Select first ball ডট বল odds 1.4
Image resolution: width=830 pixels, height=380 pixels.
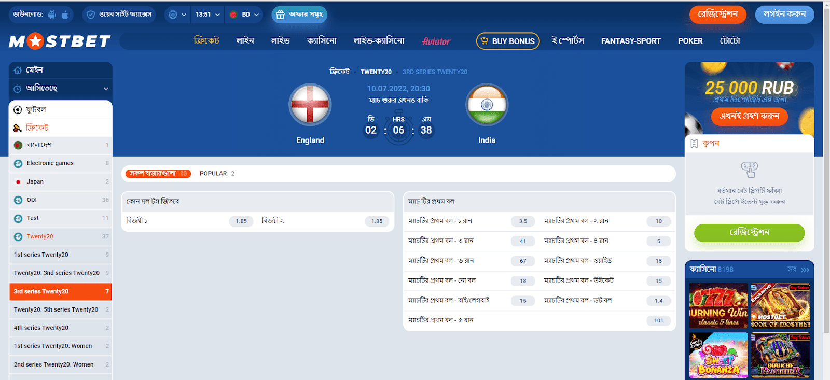point(659,301)
